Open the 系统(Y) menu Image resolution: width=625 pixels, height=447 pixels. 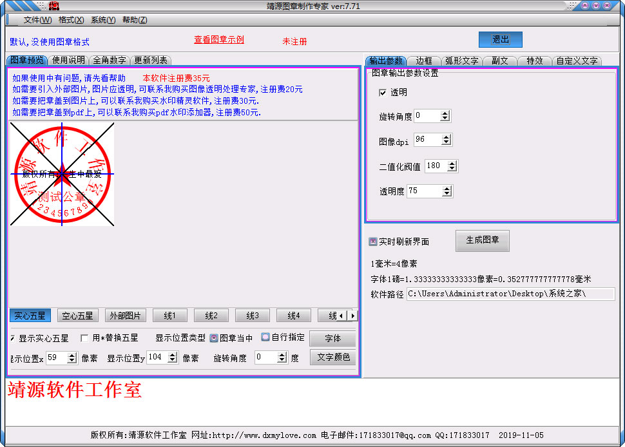click(102, 19)
